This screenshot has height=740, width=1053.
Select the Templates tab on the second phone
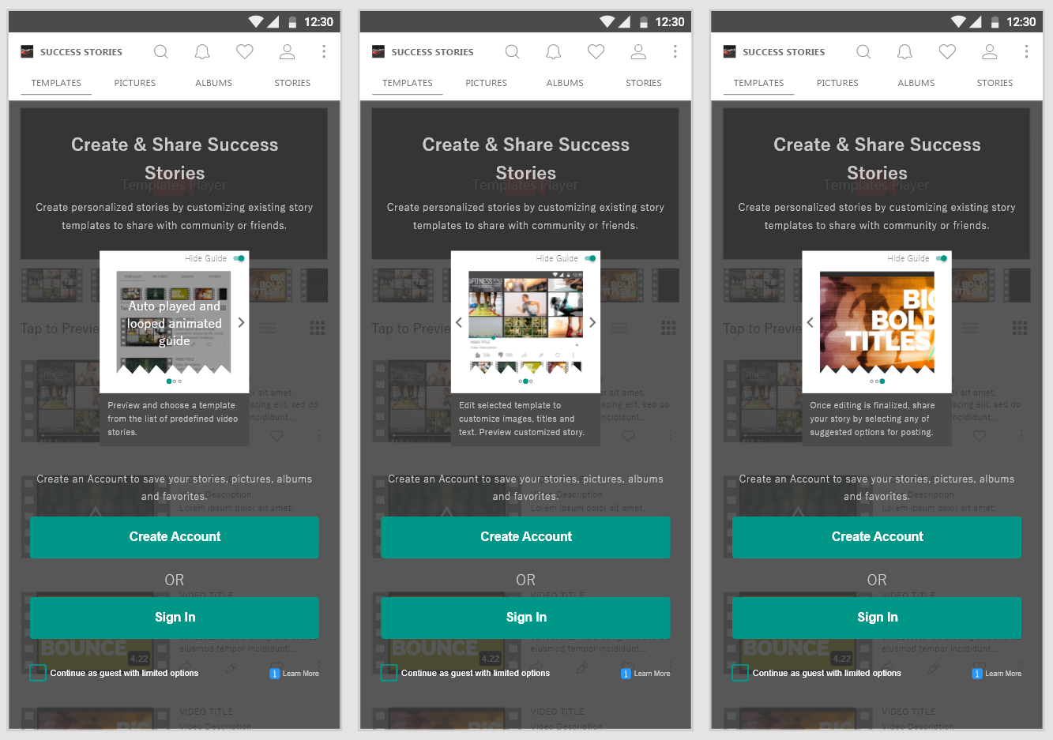click(408, 83)
